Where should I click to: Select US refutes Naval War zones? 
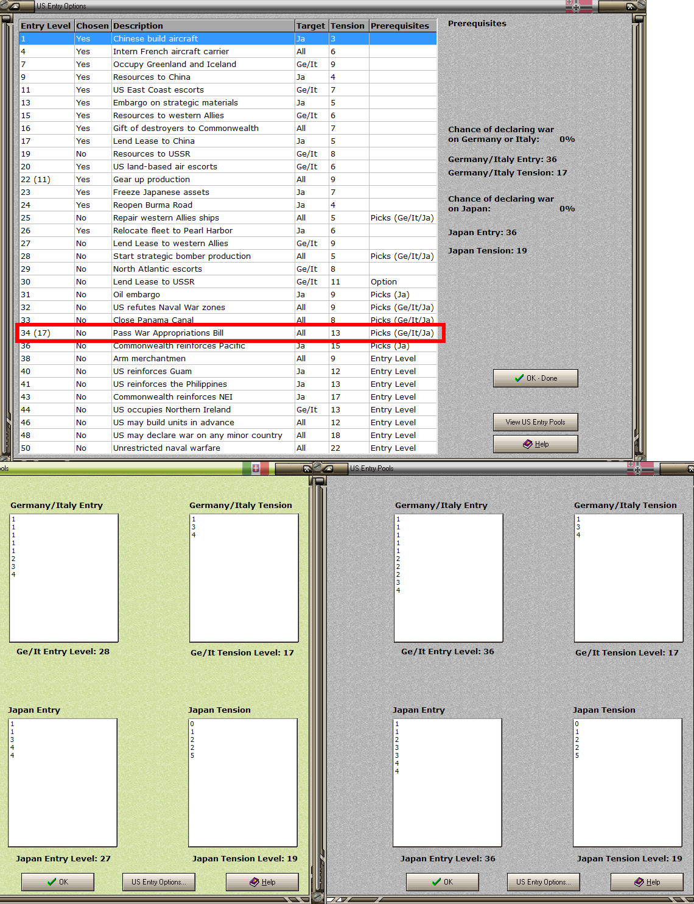228,307
